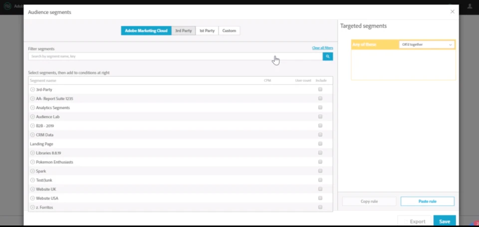
Task: Check Include box for Pokemon Enthusiasts
Action: (320, 162)
